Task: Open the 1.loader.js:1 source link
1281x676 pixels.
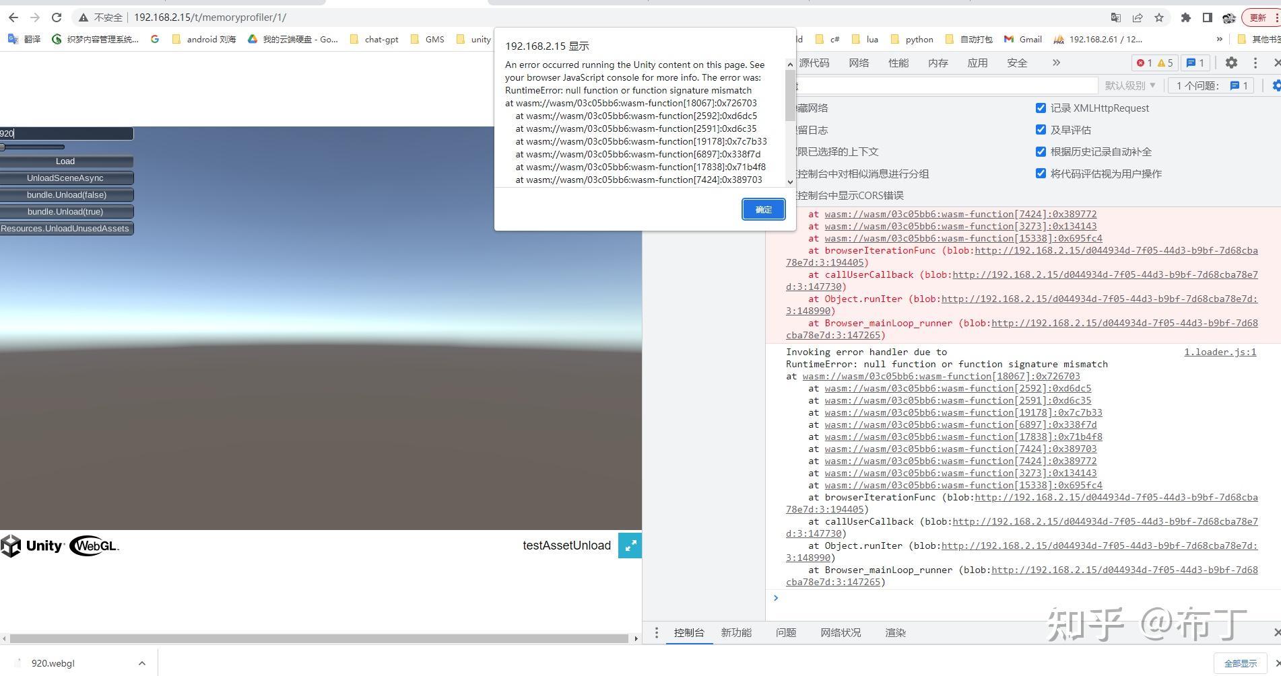Action: [1220, 352]
